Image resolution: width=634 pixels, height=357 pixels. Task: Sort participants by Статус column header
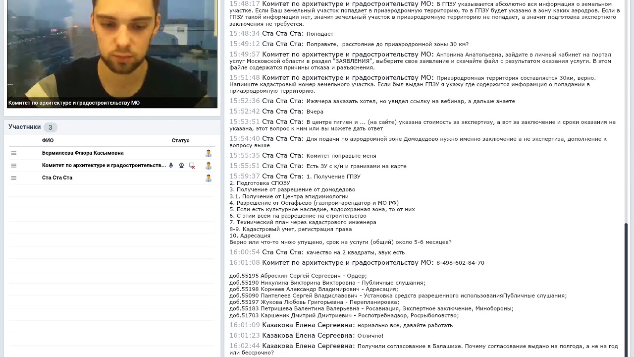tap(181, 140)
